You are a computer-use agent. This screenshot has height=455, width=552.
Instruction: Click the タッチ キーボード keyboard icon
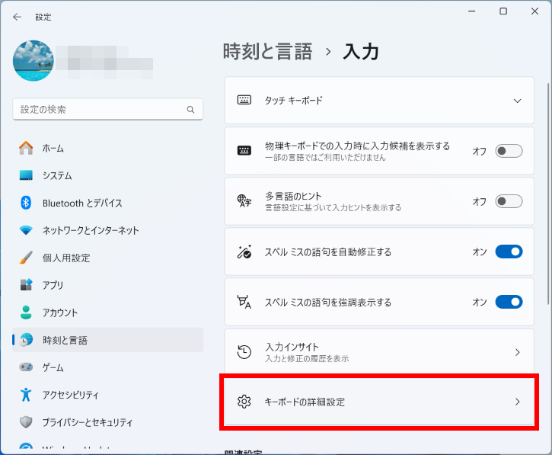(244, 100)
